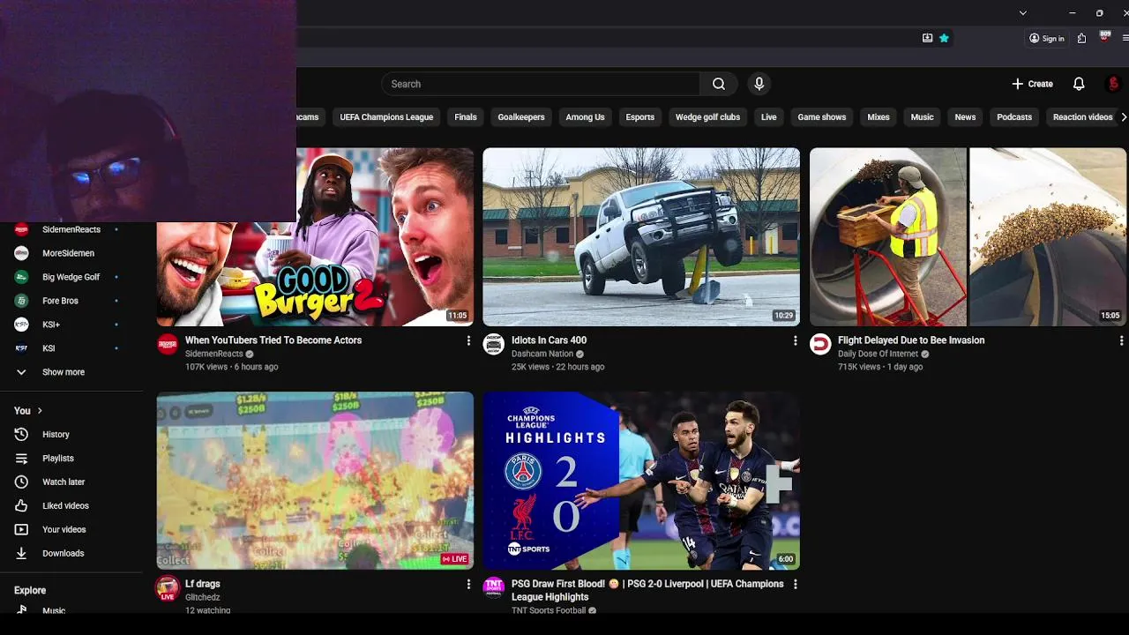
Task: Select the Podcasts chip
Action: point(1014,116)
